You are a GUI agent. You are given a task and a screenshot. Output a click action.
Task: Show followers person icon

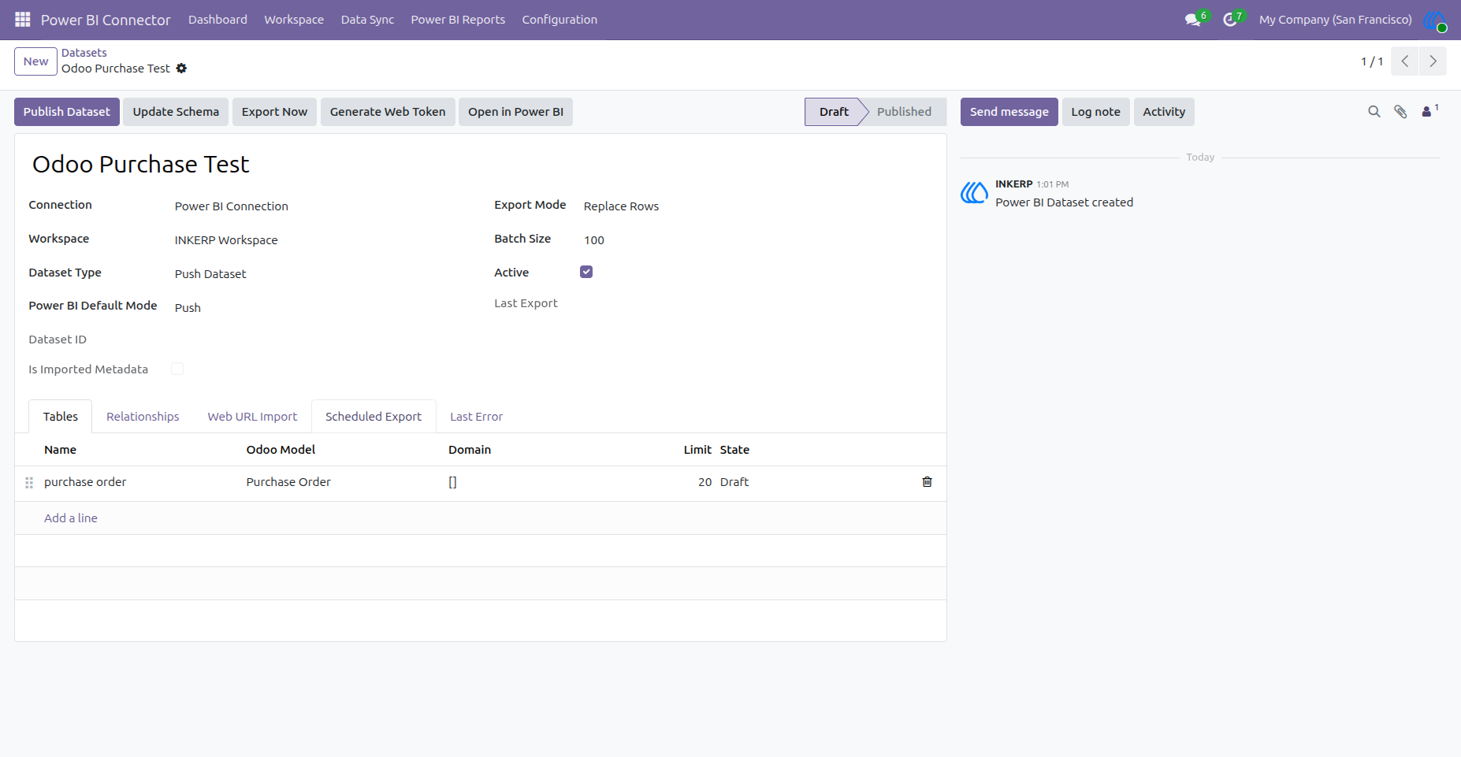tap(1429, 111)
